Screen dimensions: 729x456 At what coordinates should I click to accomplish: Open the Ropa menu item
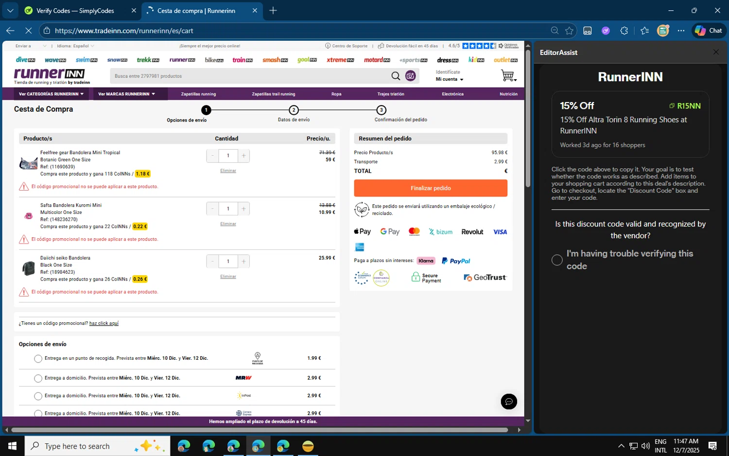pyautogui.click(x=336, y=94)
